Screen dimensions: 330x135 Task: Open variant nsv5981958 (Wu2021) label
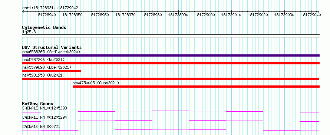pos(43,75)
